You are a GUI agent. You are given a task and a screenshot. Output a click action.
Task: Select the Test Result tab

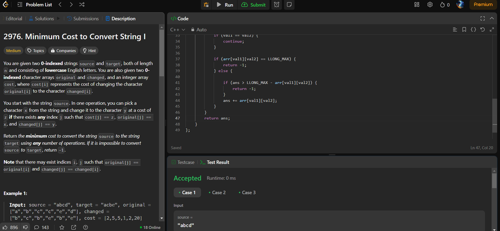point(214,162)
